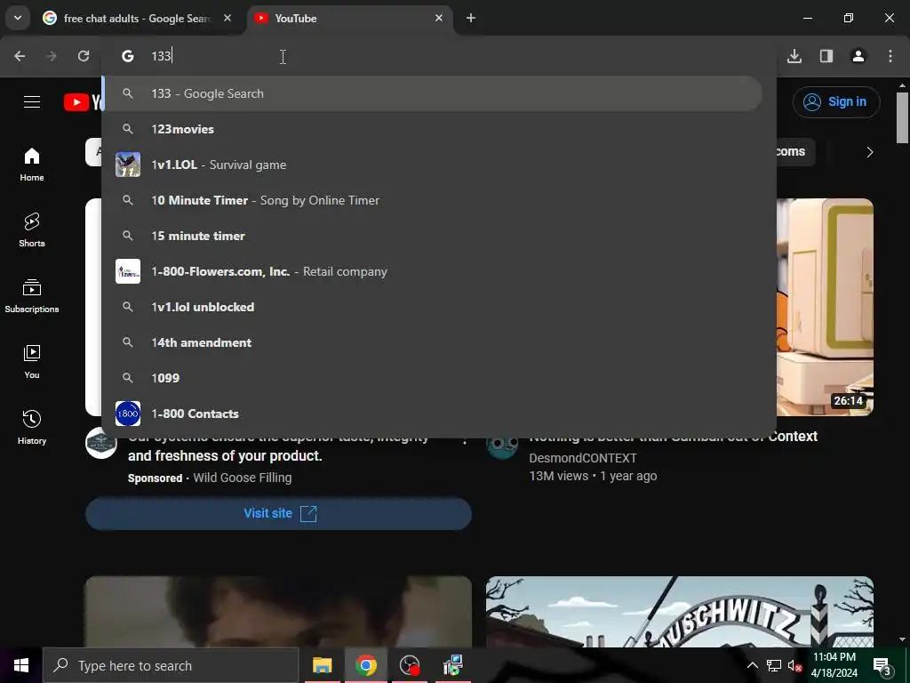Select the '133 - Google Search' suggestion

coord(433,93)
